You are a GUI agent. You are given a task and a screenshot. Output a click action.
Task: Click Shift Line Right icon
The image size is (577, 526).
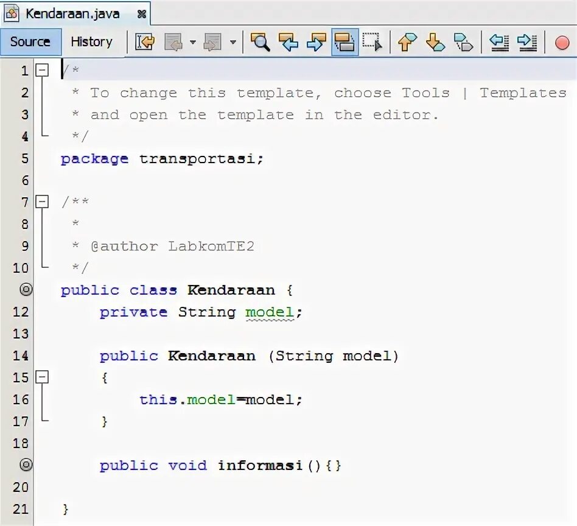[x=527, y=42]
